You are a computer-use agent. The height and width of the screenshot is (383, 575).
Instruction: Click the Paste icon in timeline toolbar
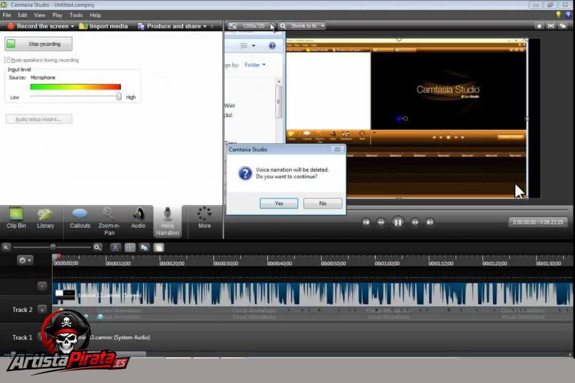[x=159, y=247]
